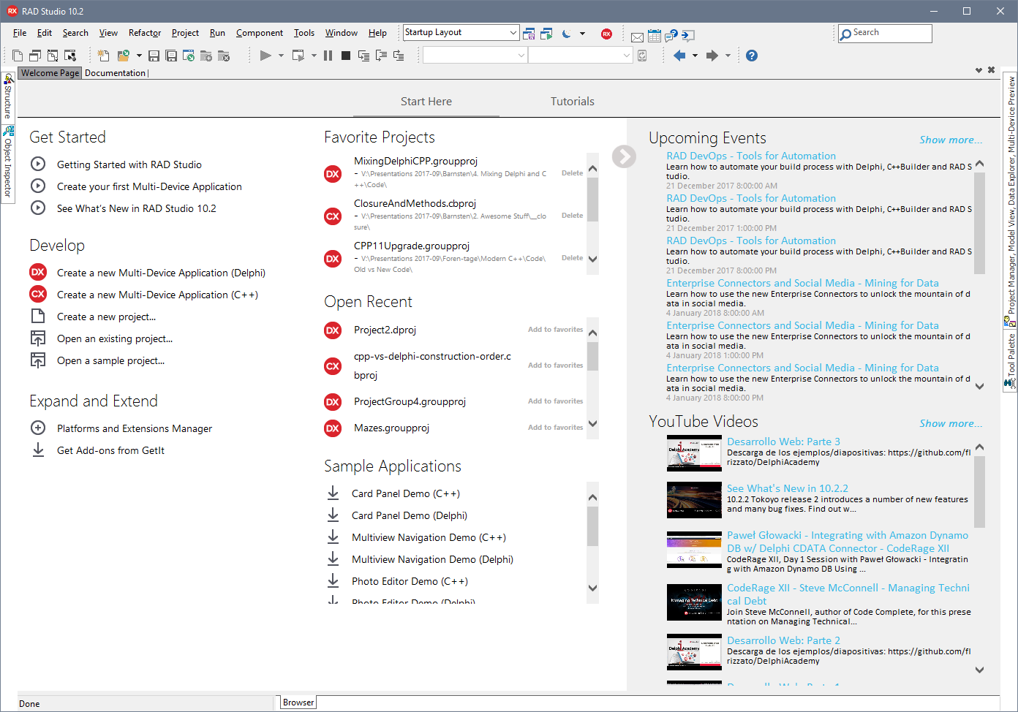The height and width of the screenshot is (712, 1018).
Task: Click the Platforms and Extensions plus icon
Action: click(38, 428)
